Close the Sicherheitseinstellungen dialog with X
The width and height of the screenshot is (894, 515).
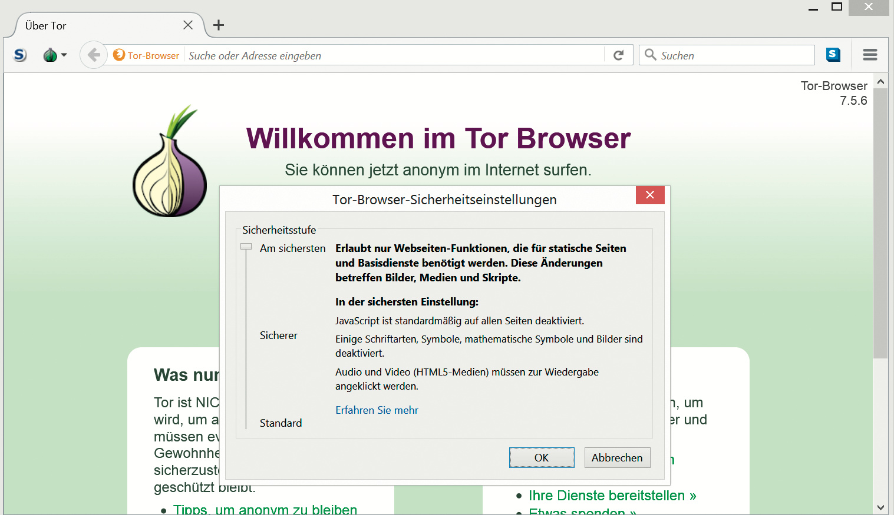pyautogui.click(x=650, y=195)
